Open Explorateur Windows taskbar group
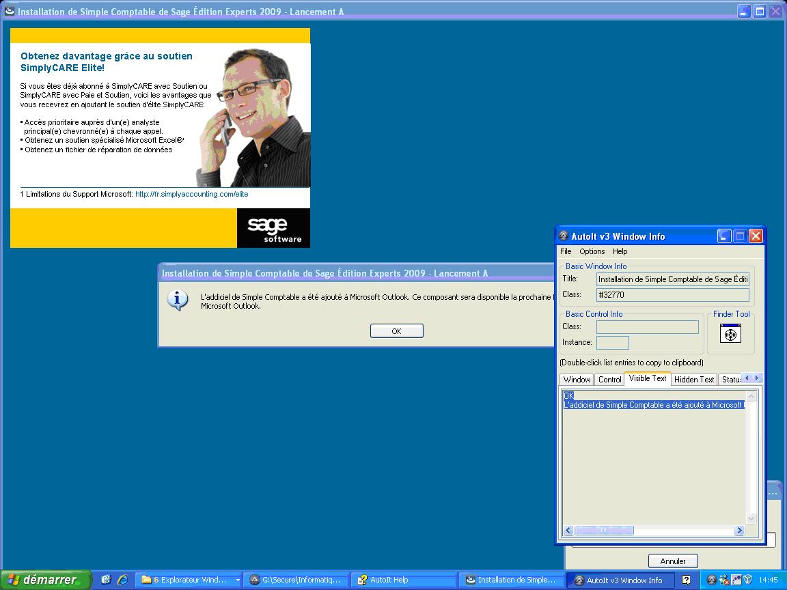This screenshot has width=787, height=590. pyautogui.click(x=189, y=580)
